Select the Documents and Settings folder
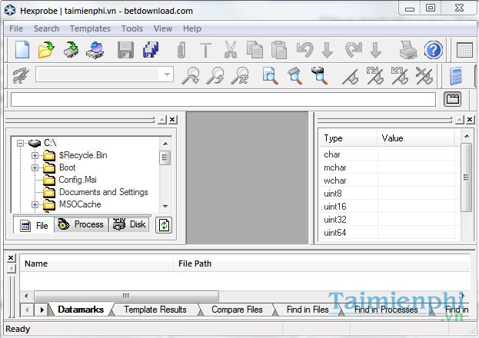This screenshot has width=479, height=338. [103, 192]
